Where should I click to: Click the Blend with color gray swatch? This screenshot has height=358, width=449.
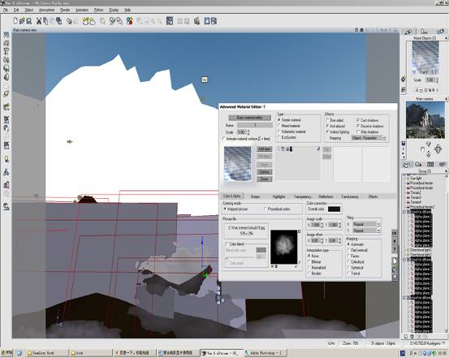tap(261, 250)
